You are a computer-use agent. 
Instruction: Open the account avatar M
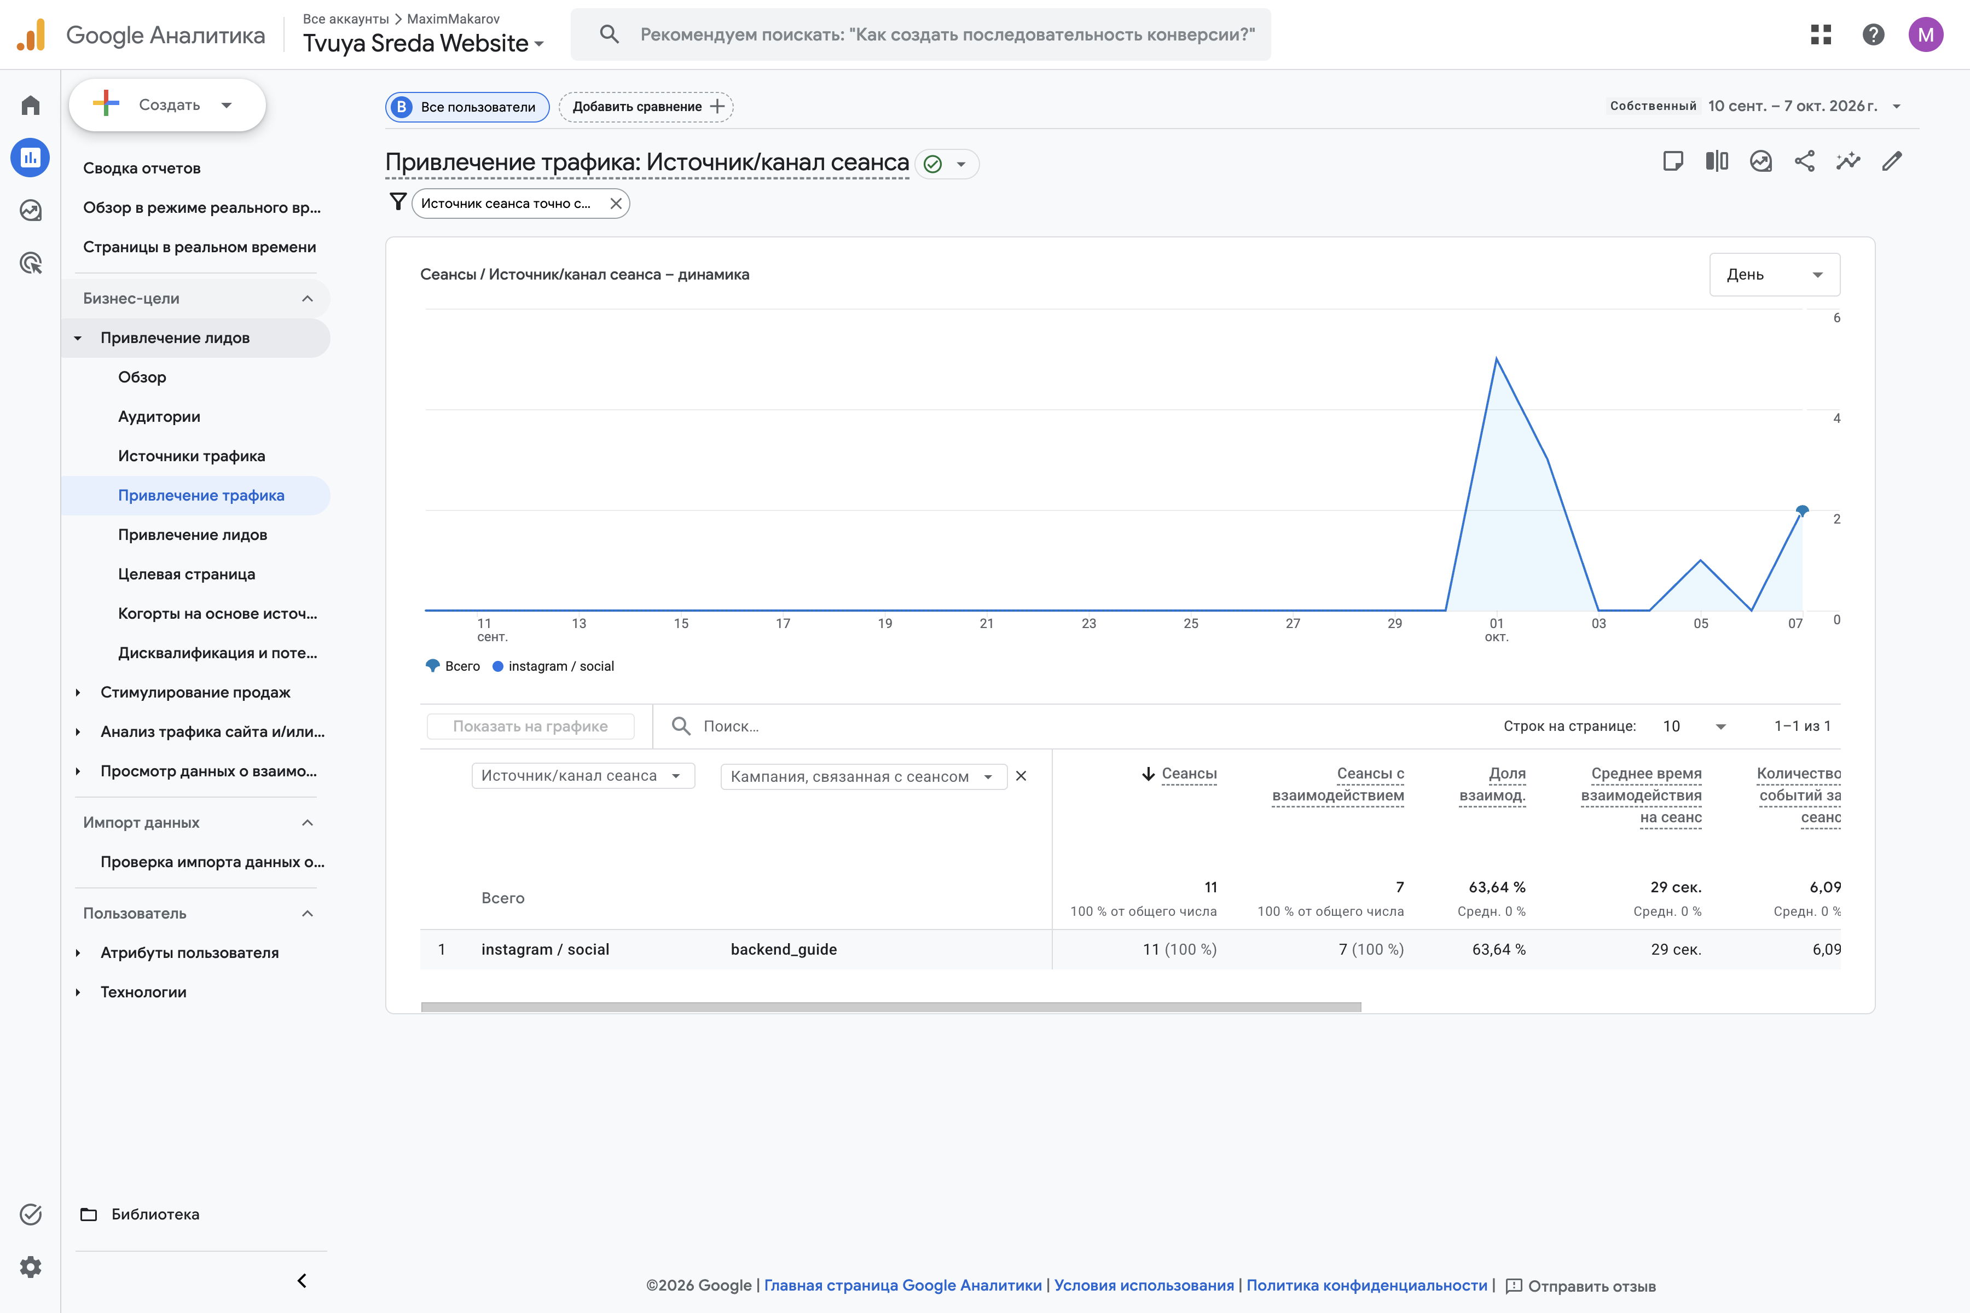pos(1926,34)
